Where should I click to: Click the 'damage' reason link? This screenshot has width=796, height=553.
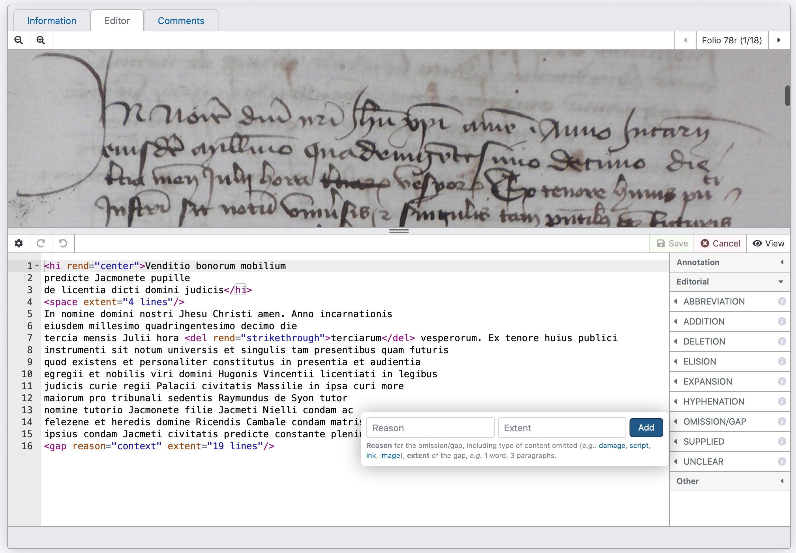612,446
